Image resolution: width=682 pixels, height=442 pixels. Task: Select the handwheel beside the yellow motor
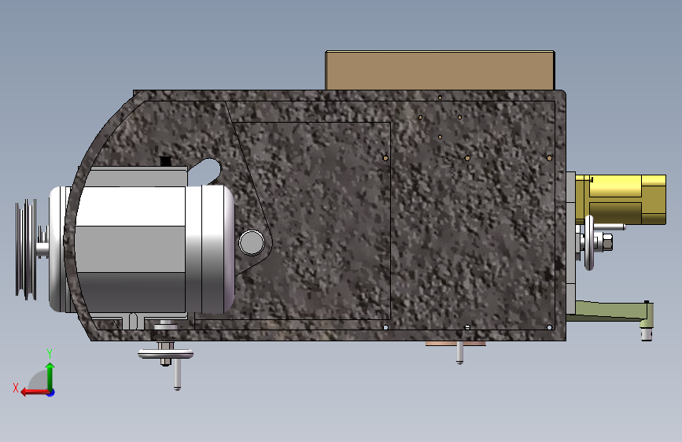pyautogui.click(x=589, y=242)
